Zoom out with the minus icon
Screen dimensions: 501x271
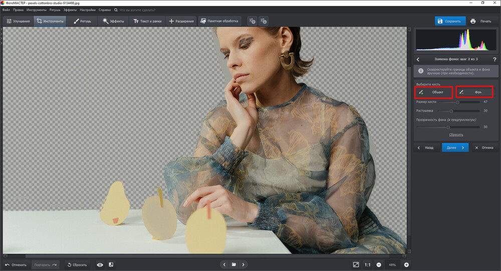pos(379,264)
